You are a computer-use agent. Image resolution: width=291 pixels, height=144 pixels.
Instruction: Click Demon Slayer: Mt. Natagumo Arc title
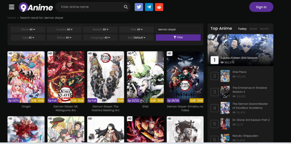tap(66, 108)
